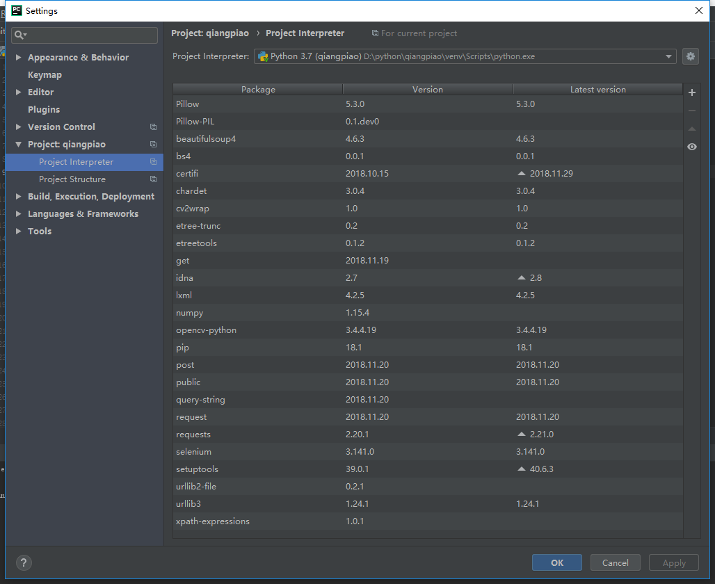
Task: Open the Project Interpreter dropdown
Action: click(669, 56)
